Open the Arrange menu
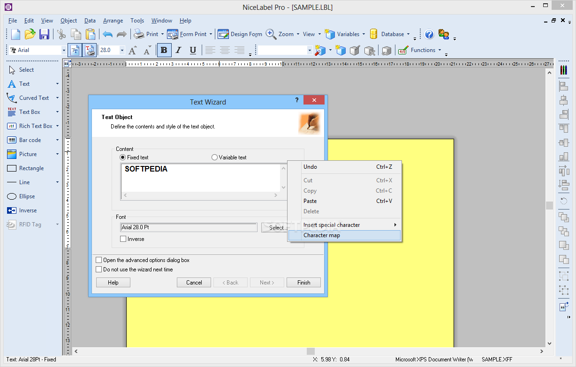Viewport: 576px width, 367px height. (113, 21)
